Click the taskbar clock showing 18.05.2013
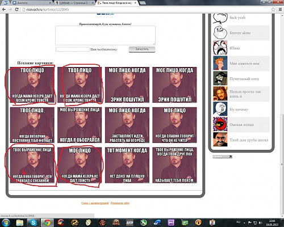The height and width of the screenshot is (227, 284). point(272,222)
